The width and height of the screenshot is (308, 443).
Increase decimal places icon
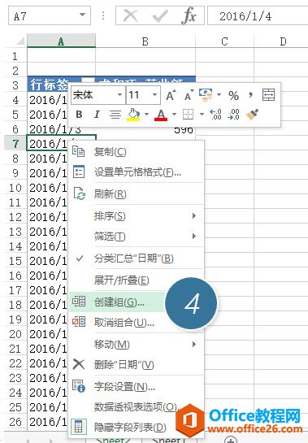click(215, 115)
